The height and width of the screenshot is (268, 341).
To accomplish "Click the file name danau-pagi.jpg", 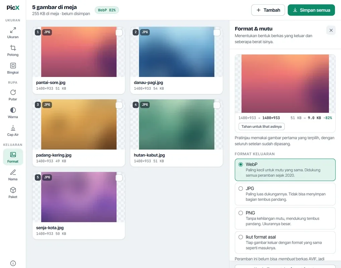I will [x=148, y=83].
